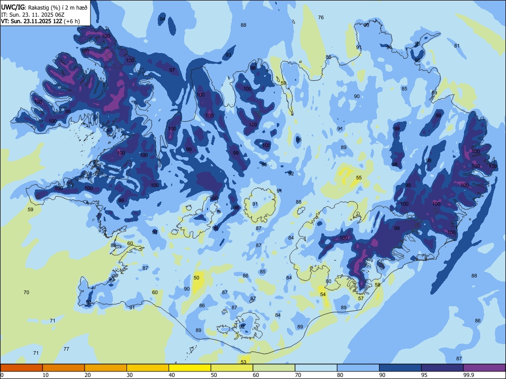The image size is (506, 379).
Task: Click the humidity value '58' on the map
Action: click(x=377, y=285)
